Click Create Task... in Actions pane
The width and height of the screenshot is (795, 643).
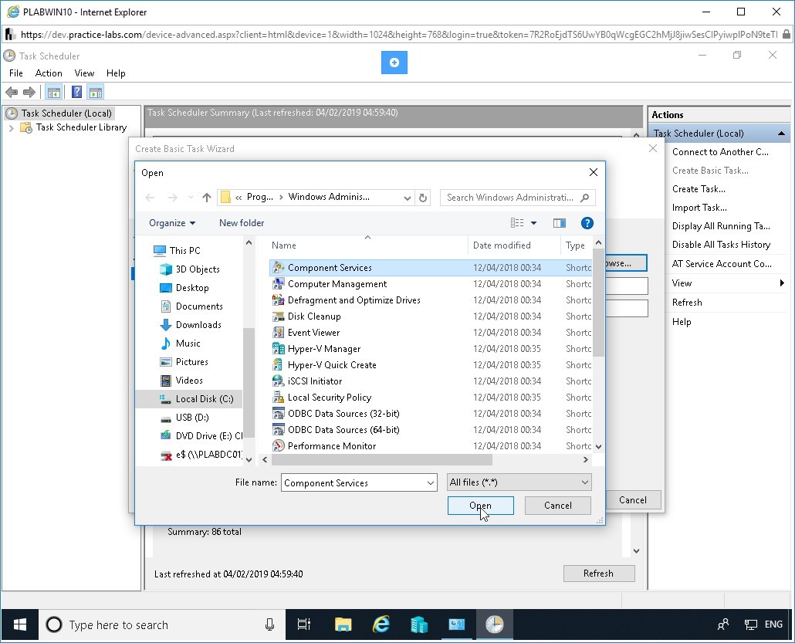tap(699, 189)
